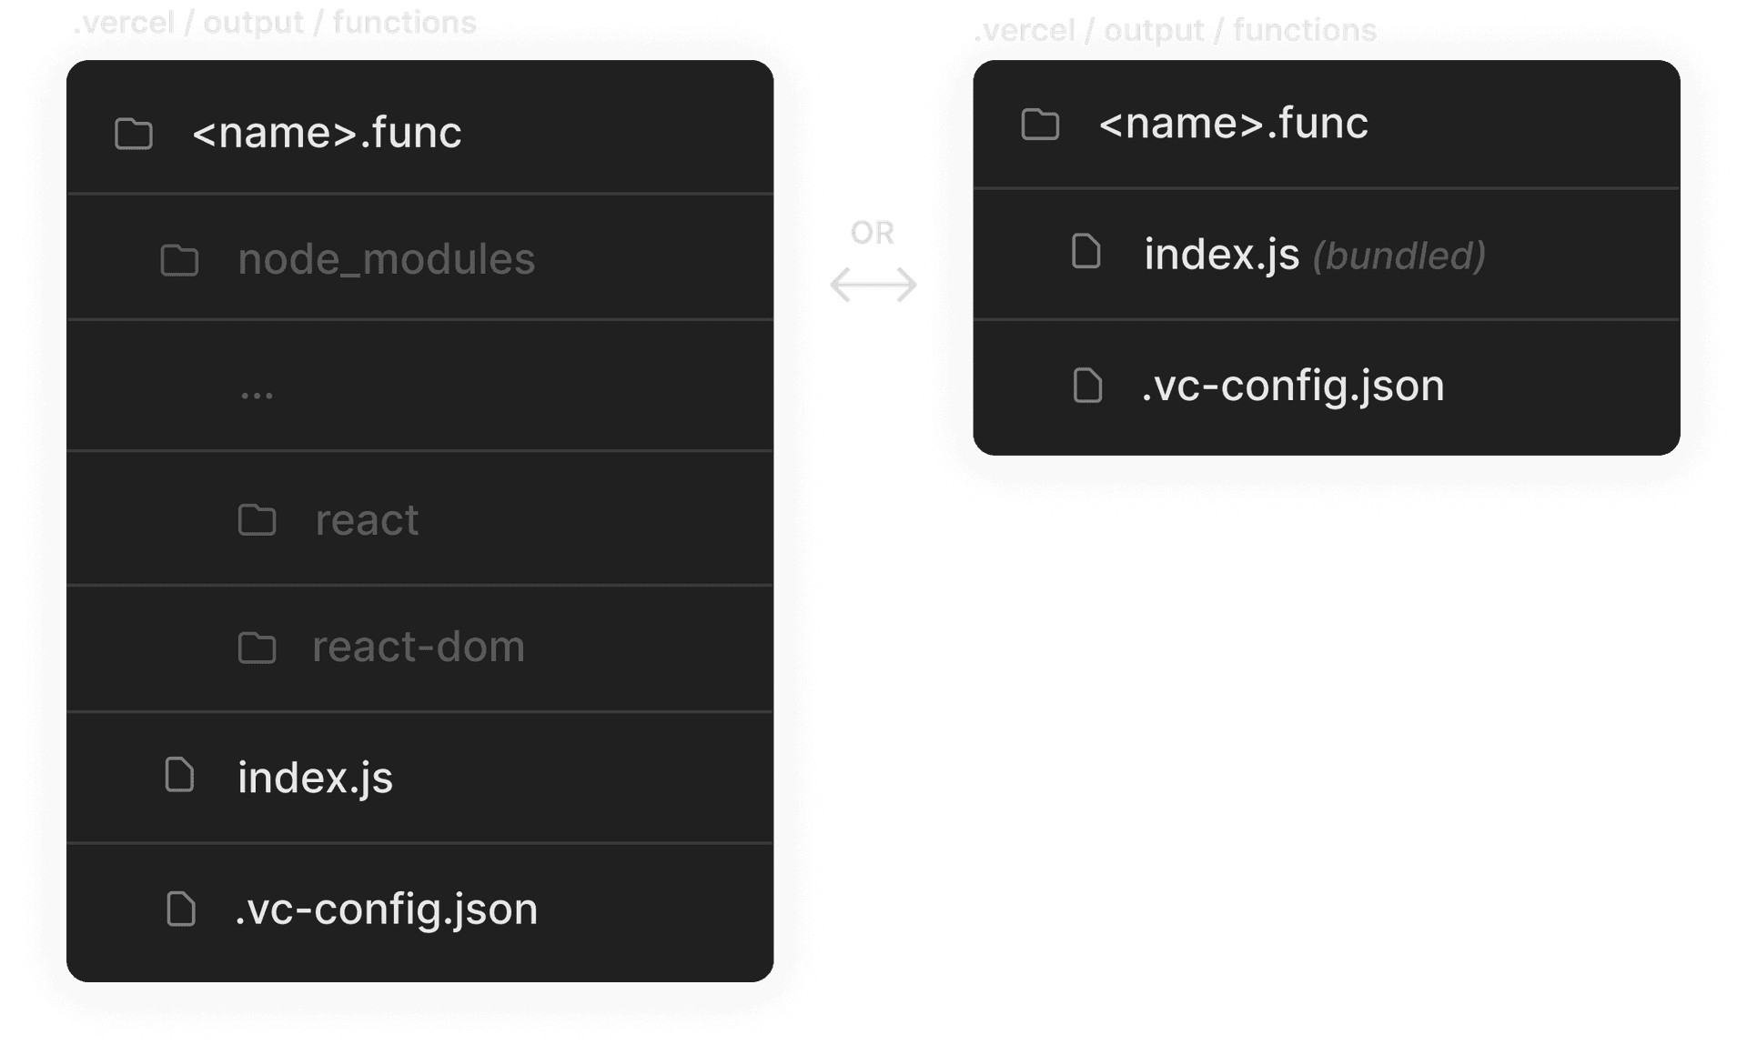
Task: Expand the node_modules folder name
Action: pyautogui.click(x=387, y=260)
